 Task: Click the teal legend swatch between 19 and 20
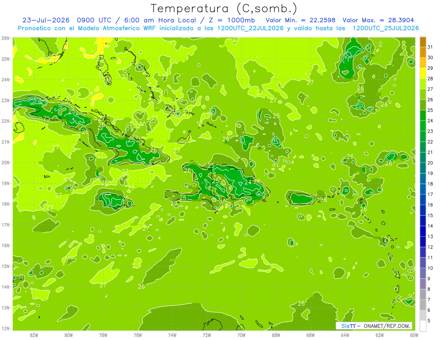coord(423,168)
